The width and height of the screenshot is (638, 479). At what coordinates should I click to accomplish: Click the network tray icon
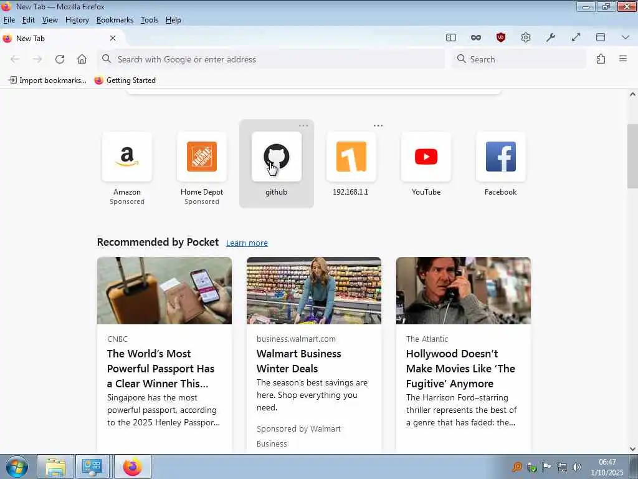coord(562,467)
